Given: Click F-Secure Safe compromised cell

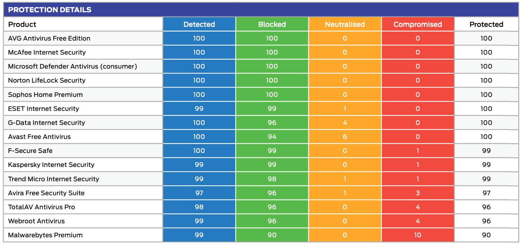Looking at the screenshot, I should click(417, 151).
